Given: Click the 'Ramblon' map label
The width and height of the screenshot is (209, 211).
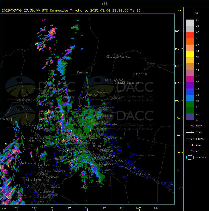Looking at the screenshot, I should [82, 72].
